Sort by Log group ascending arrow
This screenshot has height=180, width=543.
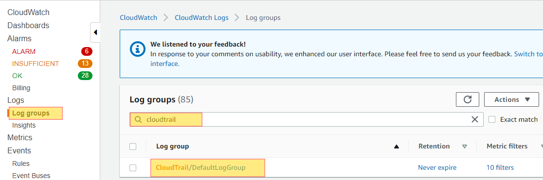397,147
